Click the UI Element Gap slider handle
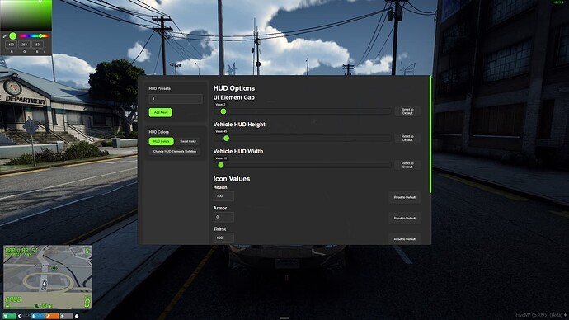Image resolution: width=569 pixels, height=320 pixels. tap(223, 111)
